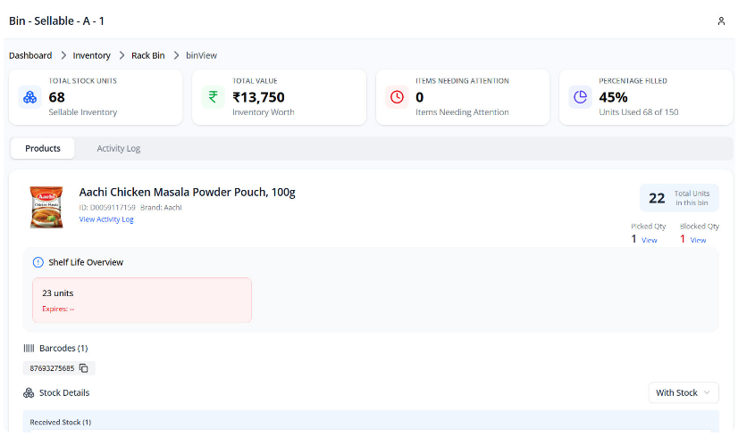Click the pie chart Percentage Filled icon
This screenshot has height=437, width=738.
point(580,97)
